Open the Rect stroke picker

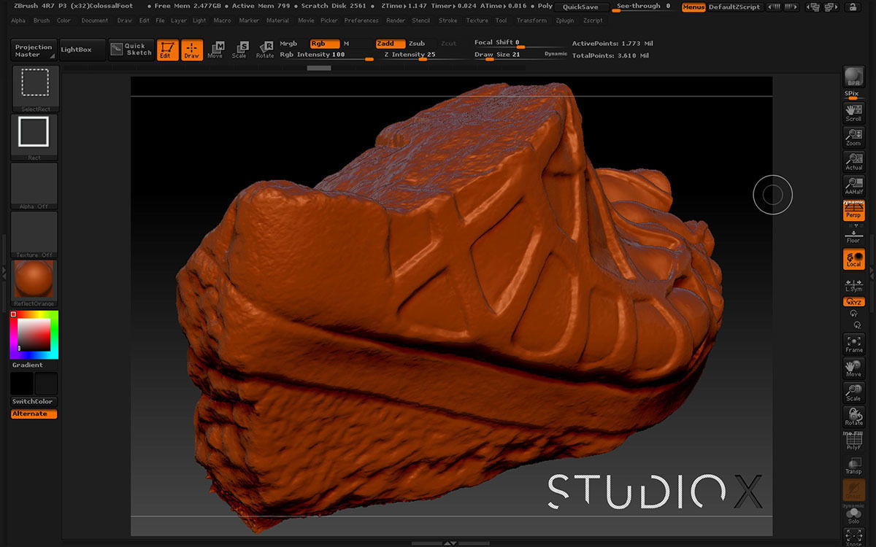tap(34, 136)
